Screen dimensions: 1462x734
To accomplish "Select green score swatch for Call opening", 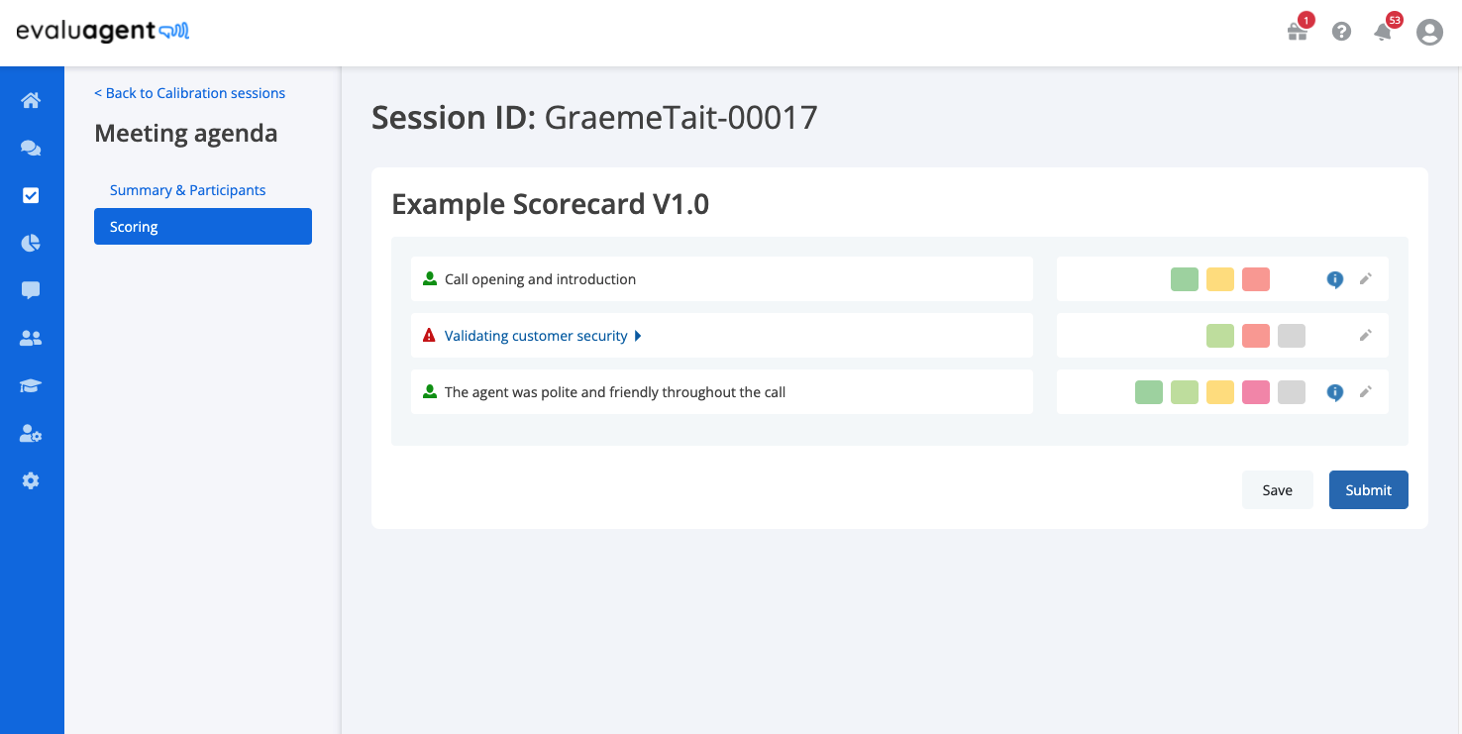I will pos(1185,279).
